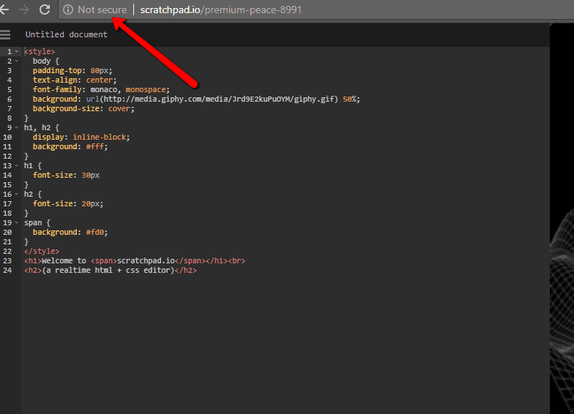Viewport: 574px width, 414px height.
Task: Reload the scratchpad.io page
Action: coord(45,10)
